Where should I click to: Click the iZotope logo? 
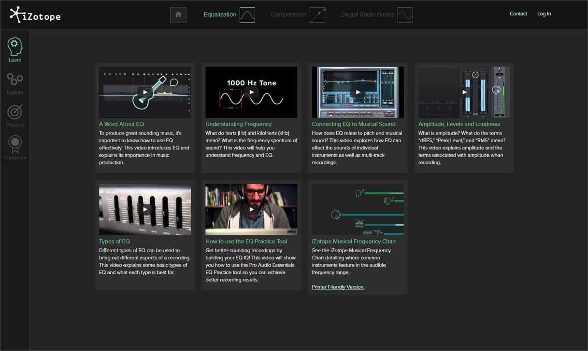35,15
